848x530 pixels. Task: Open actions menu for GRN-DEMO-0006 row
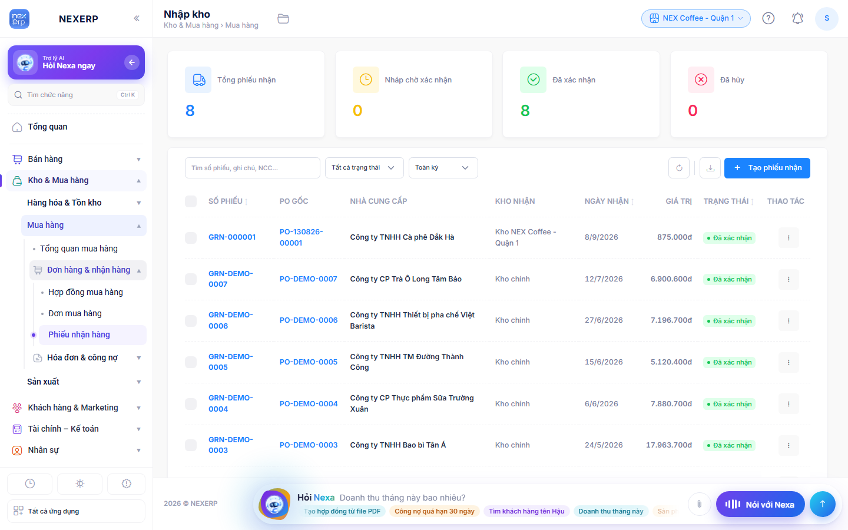click(789, 321)
